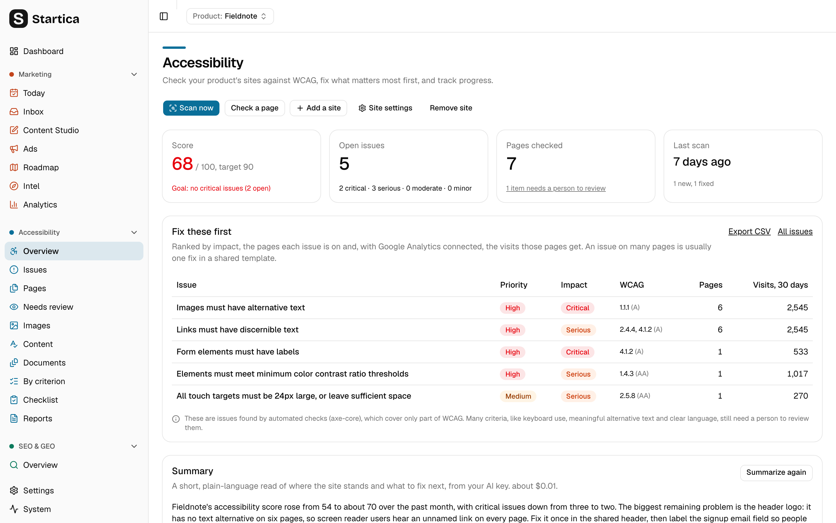
Task: Click the Medium priority badge
Action: click(x=518, y=396)
